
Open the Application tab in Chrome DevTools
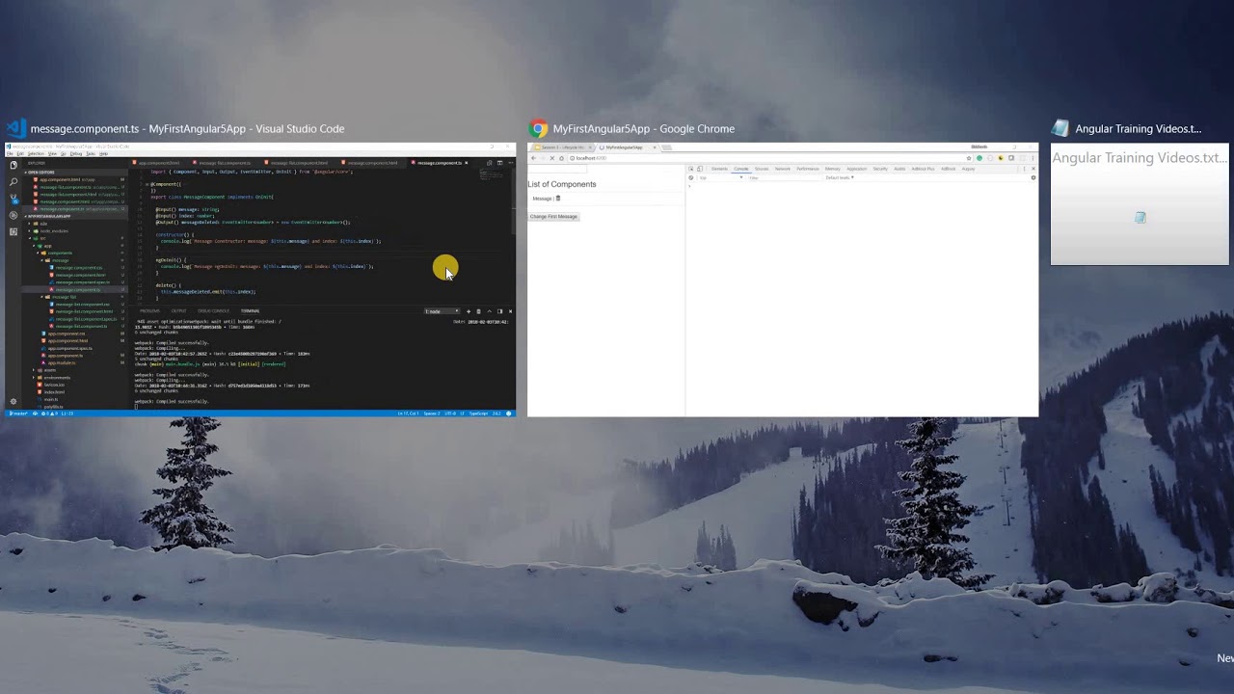pyautogui.click(x=856, y=169)
